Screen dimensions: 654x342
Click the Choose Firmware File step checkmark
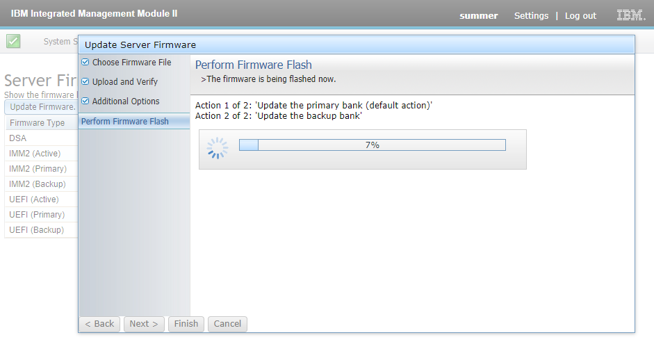(x=85, y=62)
